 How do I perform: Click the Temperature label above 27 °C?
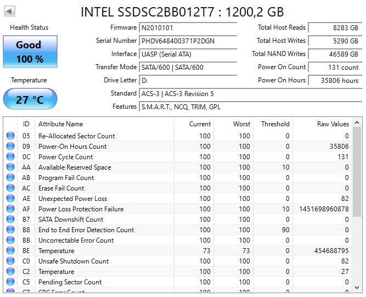click(x=29, y=80)
